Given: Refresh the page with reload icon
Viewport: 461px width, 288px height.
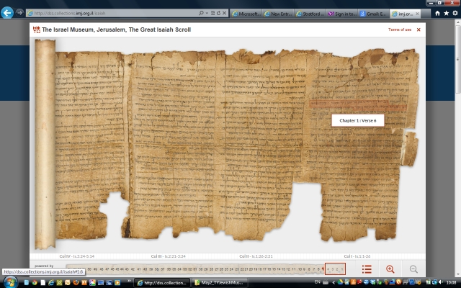Looking at the screenshot, I should click(x=218, y=13).
